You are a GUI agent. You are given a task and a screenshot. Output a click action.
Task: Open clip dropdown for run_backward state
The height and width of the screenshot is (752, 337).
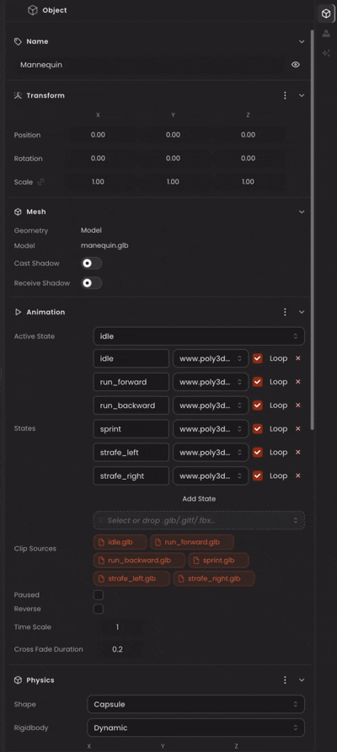[x=211, y=406]
